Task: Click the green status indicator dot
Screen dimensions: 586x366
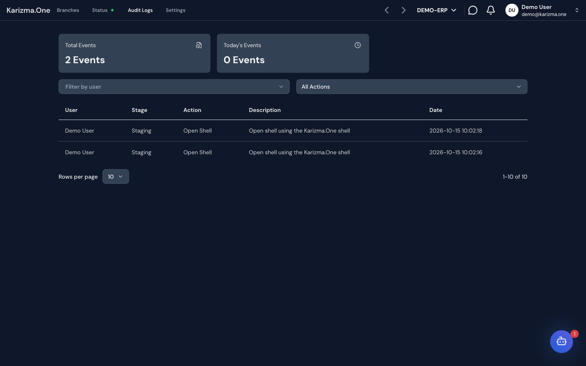Action: pos(112,10)
